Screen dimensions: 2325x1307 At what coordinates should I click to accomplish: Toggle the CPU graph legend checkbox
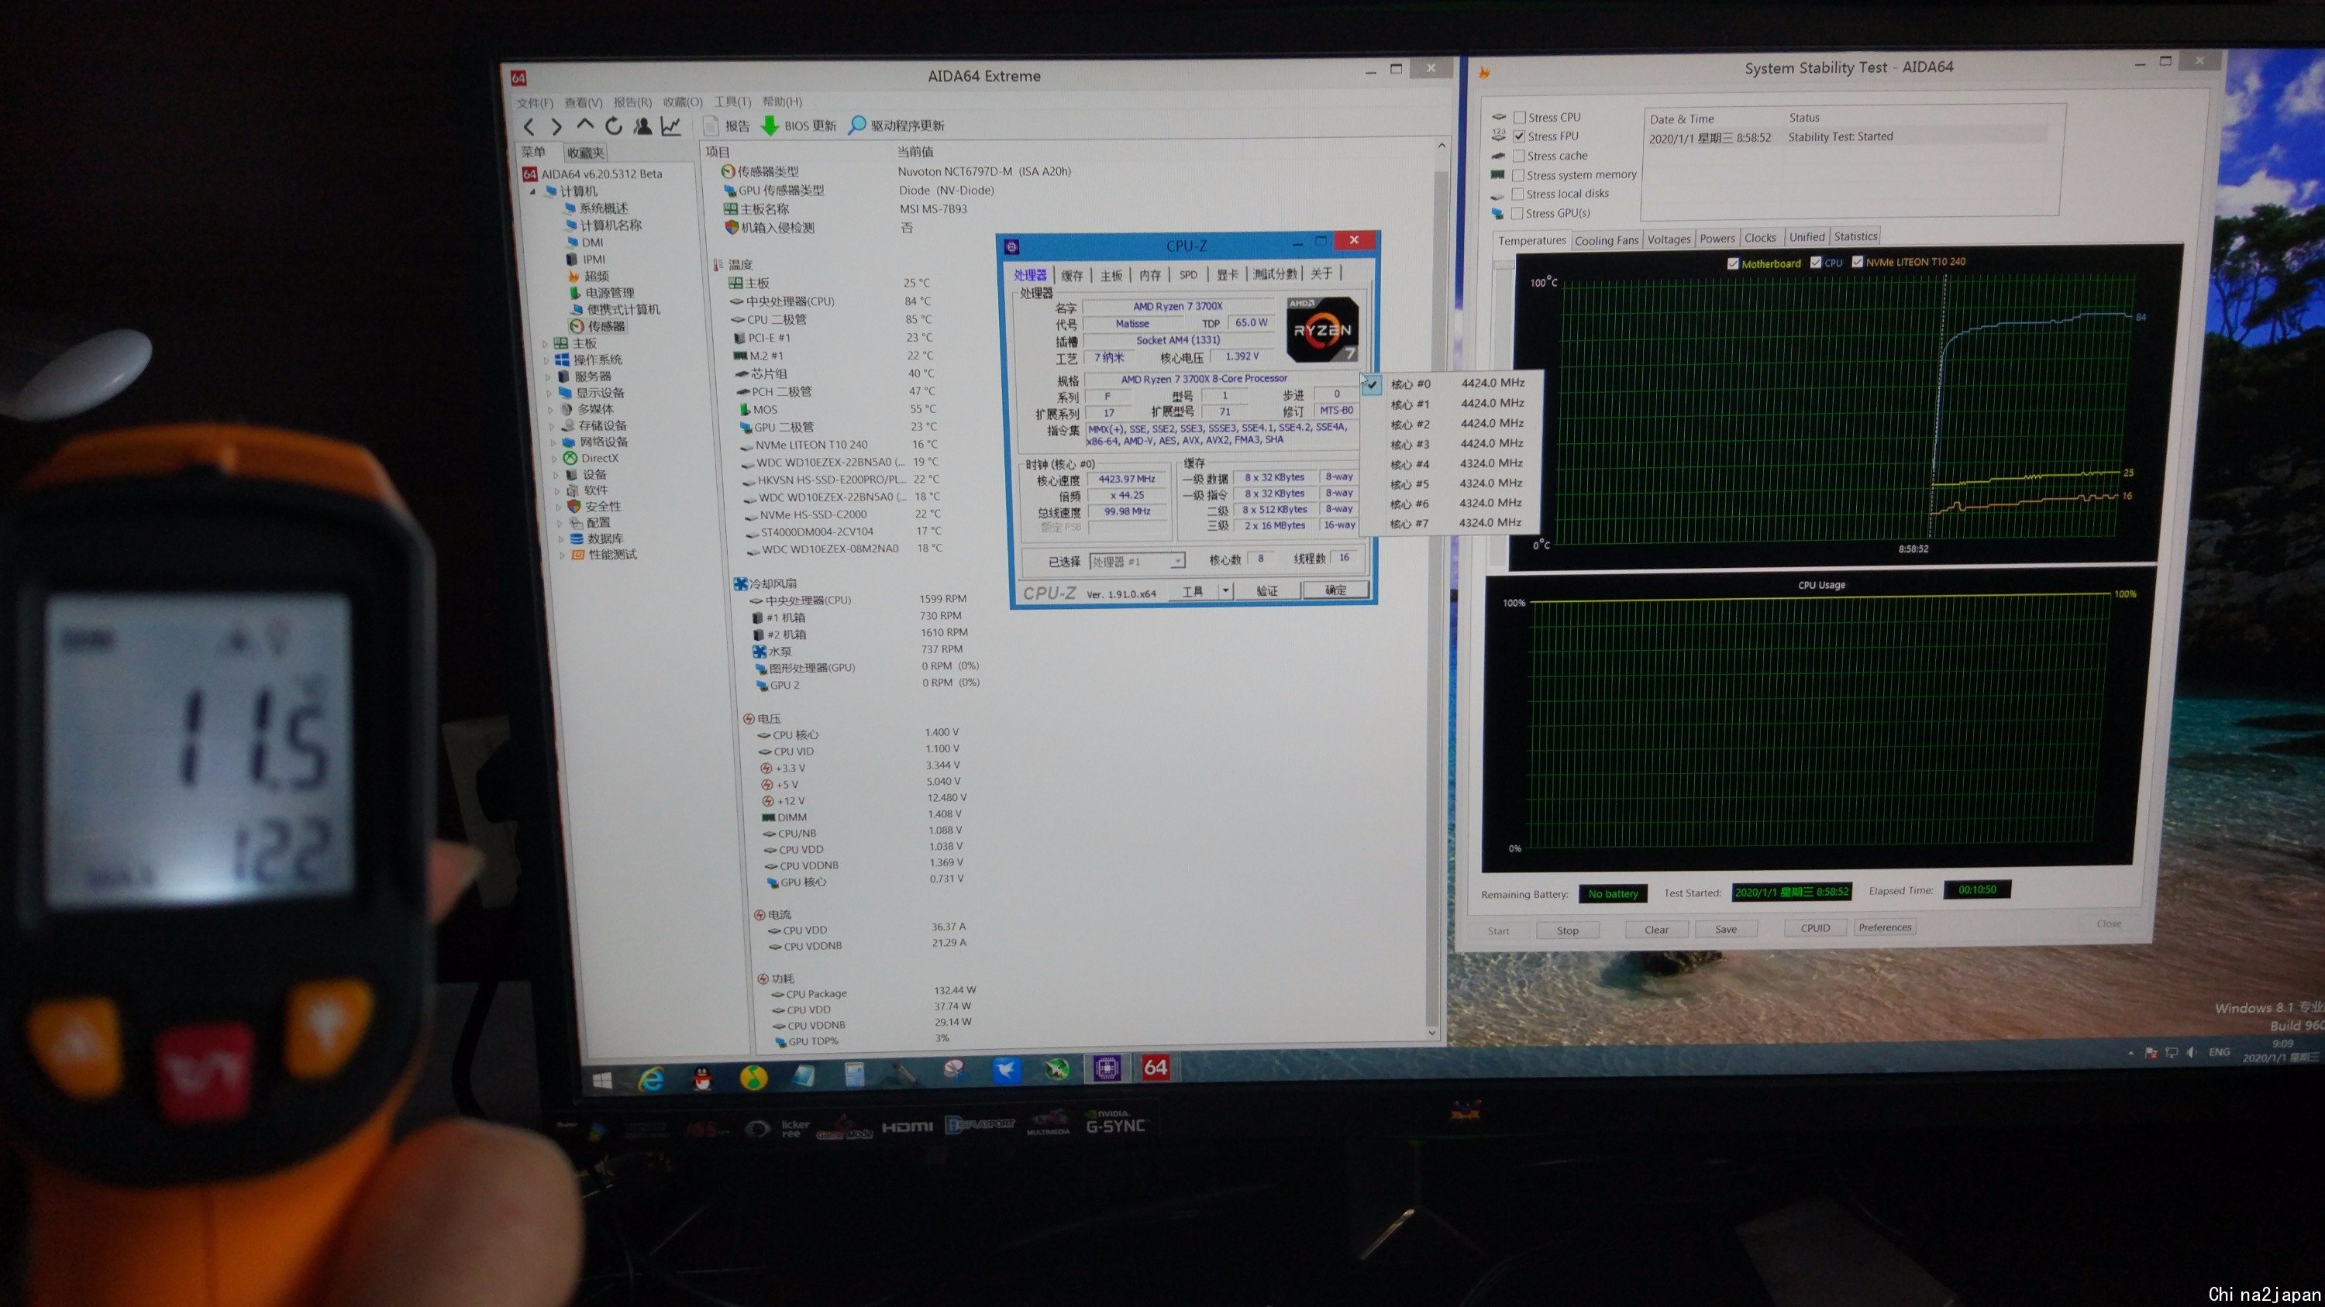1816,263
